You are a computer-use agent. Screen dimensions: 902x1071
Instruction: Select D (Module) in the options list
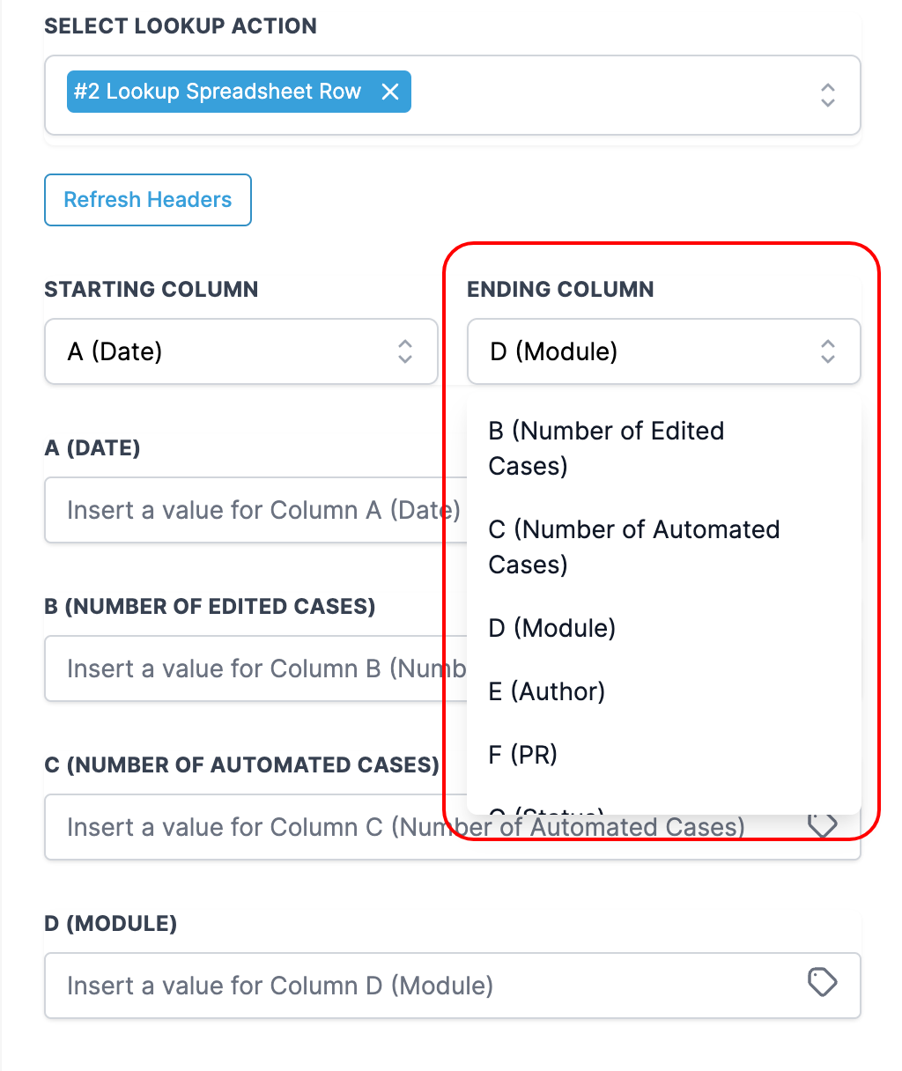point(552,628)
